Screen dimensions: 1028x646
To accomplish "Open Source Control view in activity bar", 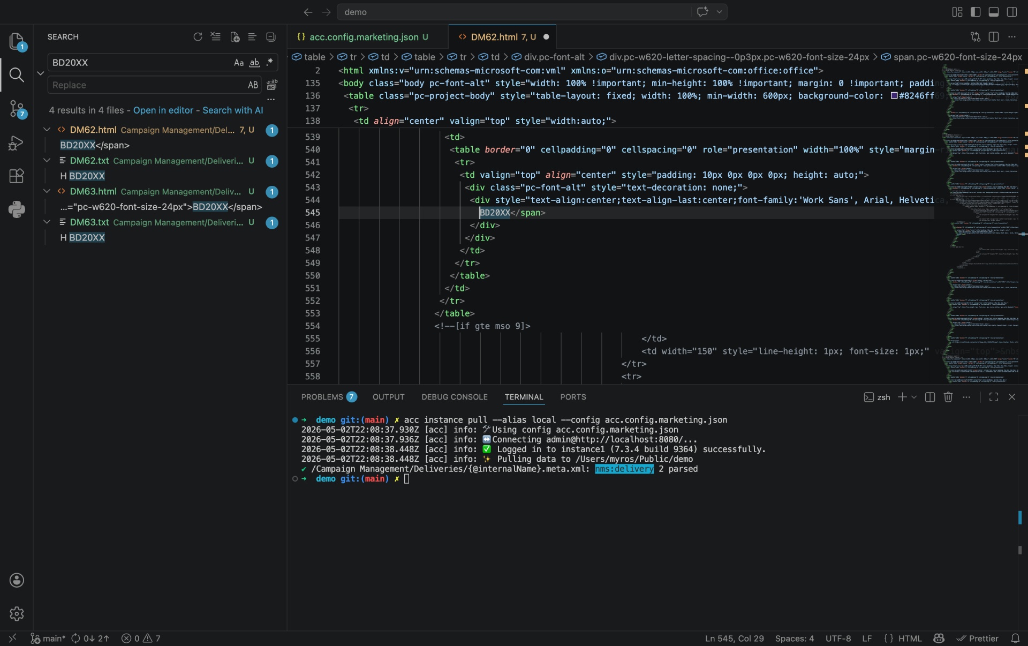I will [x=17, y=109].
